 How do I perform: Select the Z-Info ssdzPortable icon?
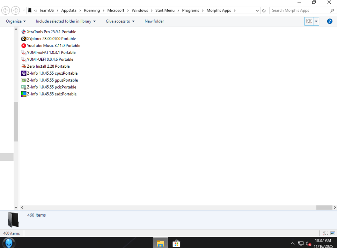point(24,94)
